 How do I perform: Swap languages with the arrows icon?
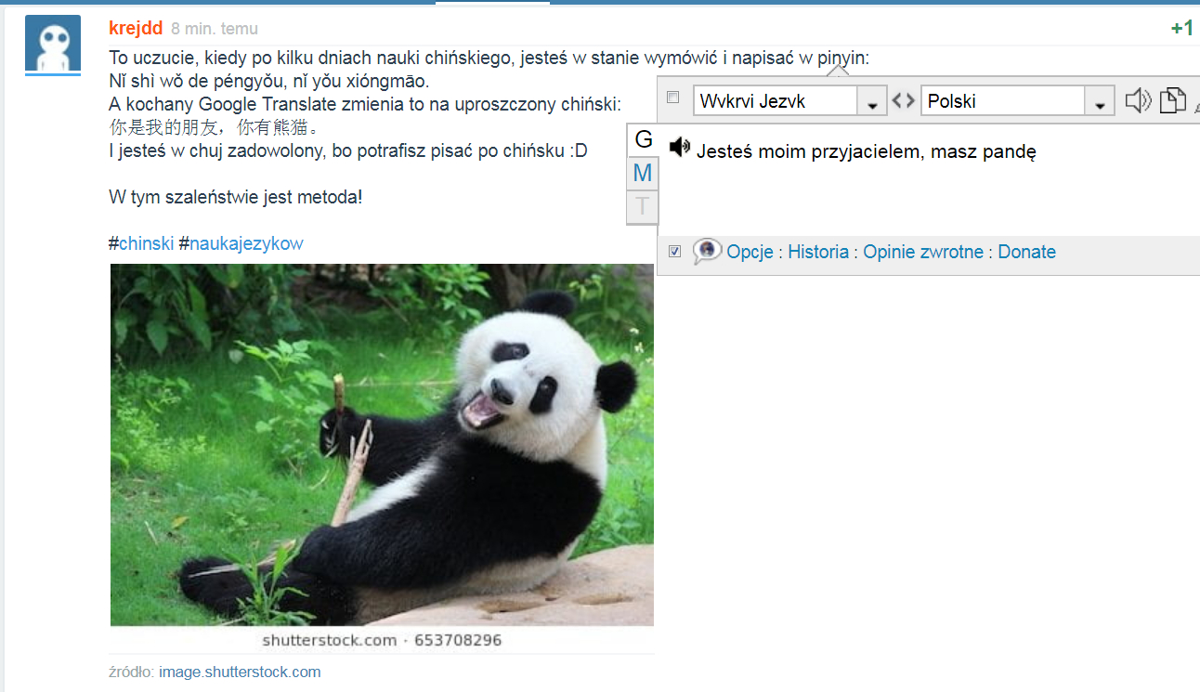(x=903, y=101)
